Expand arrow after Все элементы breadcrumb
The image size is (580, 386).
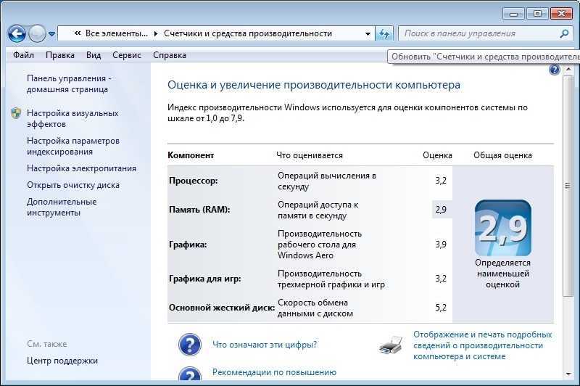point(156,33)
